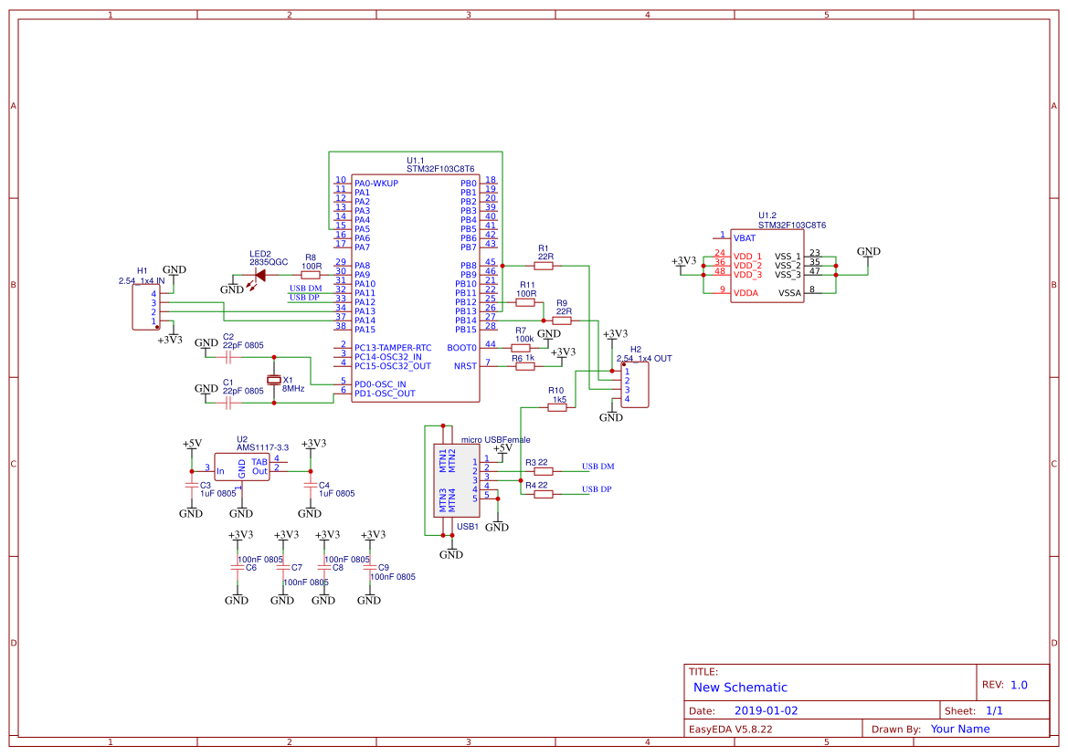Click the "PC14-OSC32_IN" pin label
Image resolution: width=1068 pixels, height=756 pixels.
point(387,357)
